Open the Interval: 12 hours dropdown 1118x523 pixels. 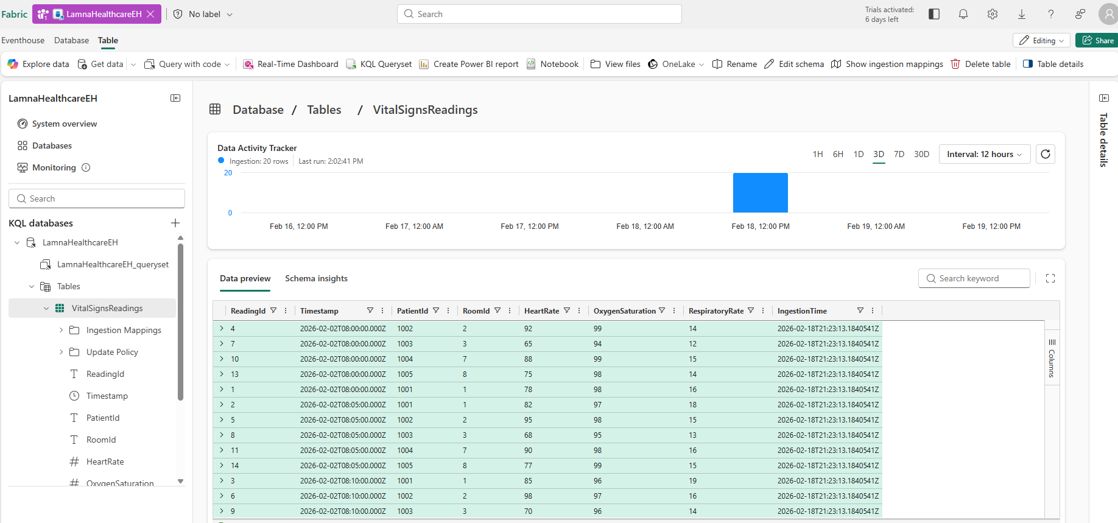pyautogui.click(x=985, y=154)
